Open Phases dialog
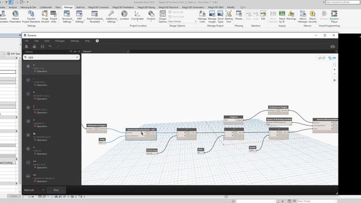 pos(239,15)
